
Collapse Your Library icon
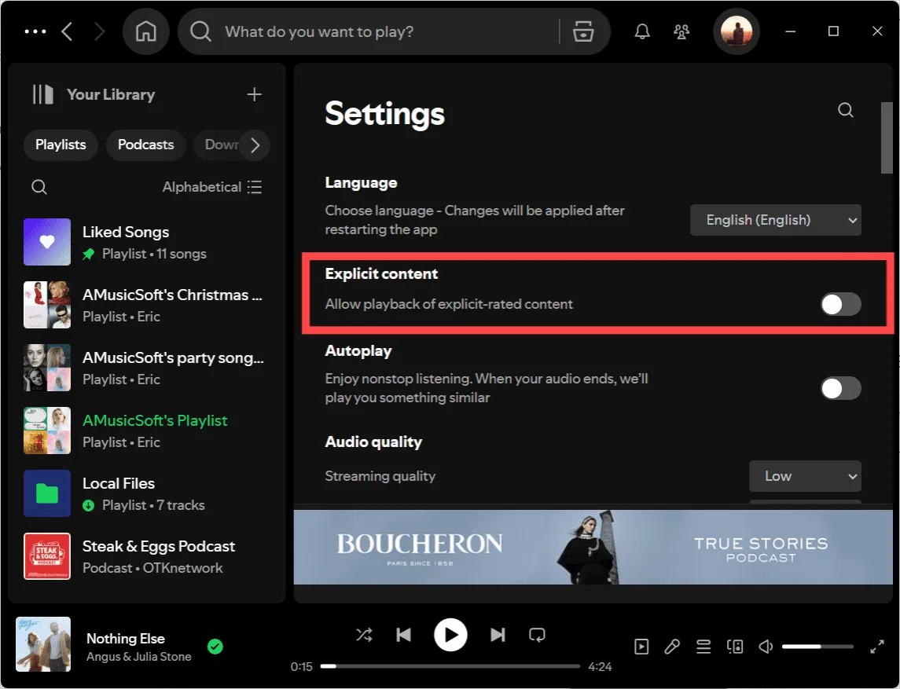tap(43, 94)
